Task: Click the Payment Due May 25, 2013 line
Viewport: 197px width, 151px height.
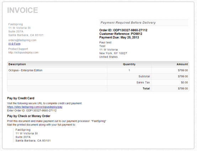Action: point(119,37)
